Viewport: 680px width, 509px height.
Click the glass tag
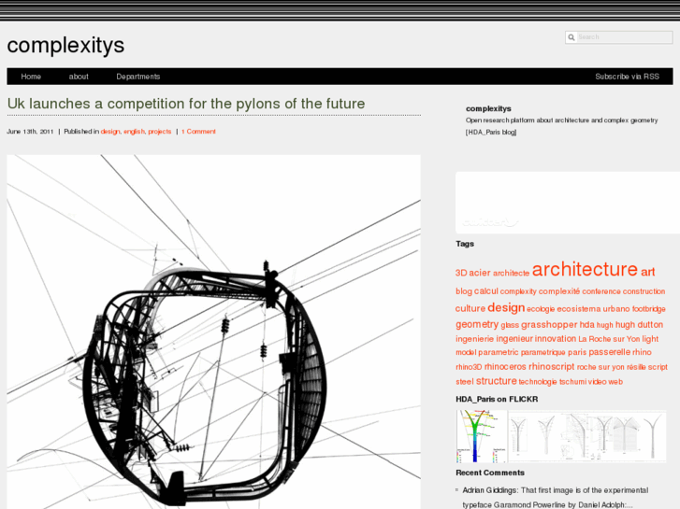click(x=510, y=325)
